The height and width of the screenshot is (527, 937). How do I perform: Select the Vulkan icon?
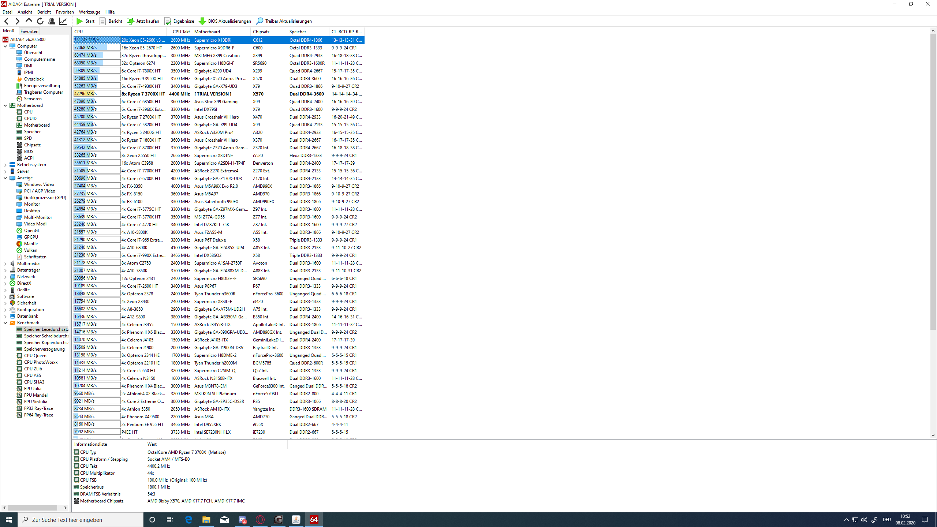19,250
